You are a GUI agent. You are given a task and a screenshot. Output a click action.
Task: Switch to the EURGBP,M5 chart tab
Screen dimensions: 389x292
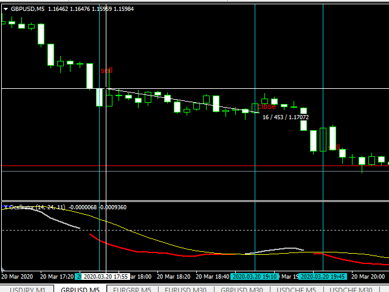(132, 290)
